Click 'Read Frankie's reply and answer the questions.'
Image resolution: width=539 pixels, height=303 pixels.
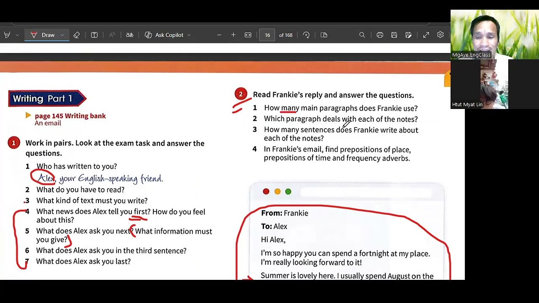pyautogui.click(x=333, y=95)
